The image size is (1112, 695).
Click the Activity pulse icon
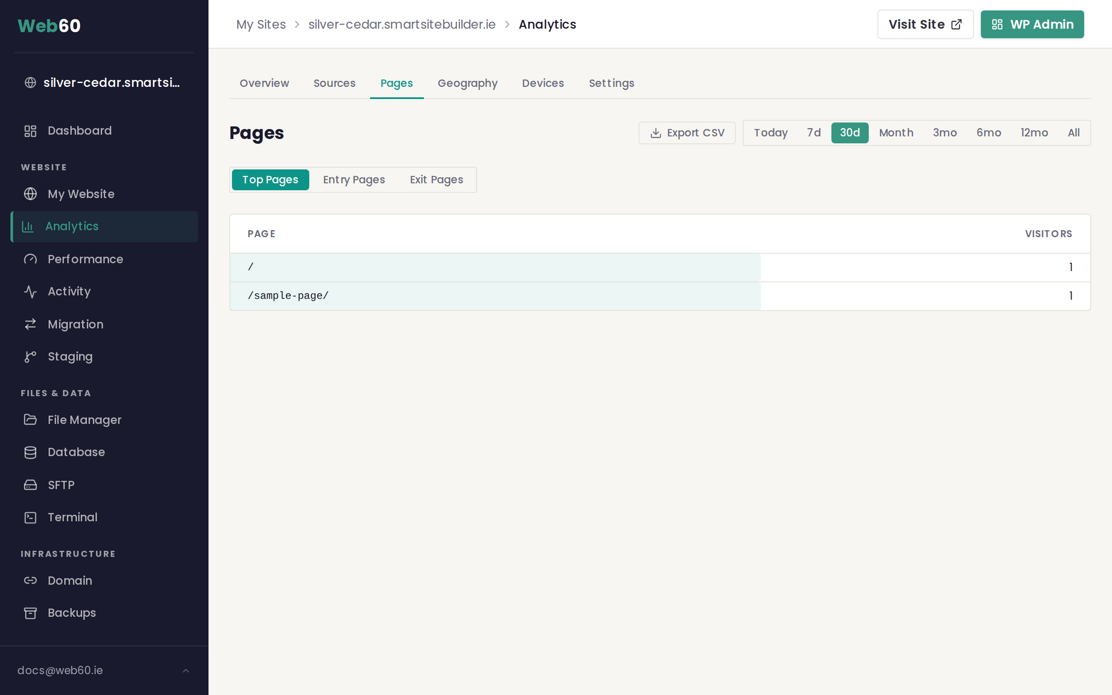[30, 291]
